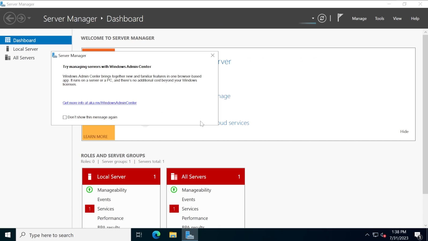The width and height of the screenshot is (428, 241).
Task: Expand the navigation history dropdown arrow
Action: [x=29, y=18]
